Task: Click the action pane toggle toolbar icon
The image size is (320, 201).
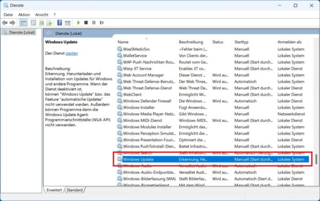Action: pos(67,22)
